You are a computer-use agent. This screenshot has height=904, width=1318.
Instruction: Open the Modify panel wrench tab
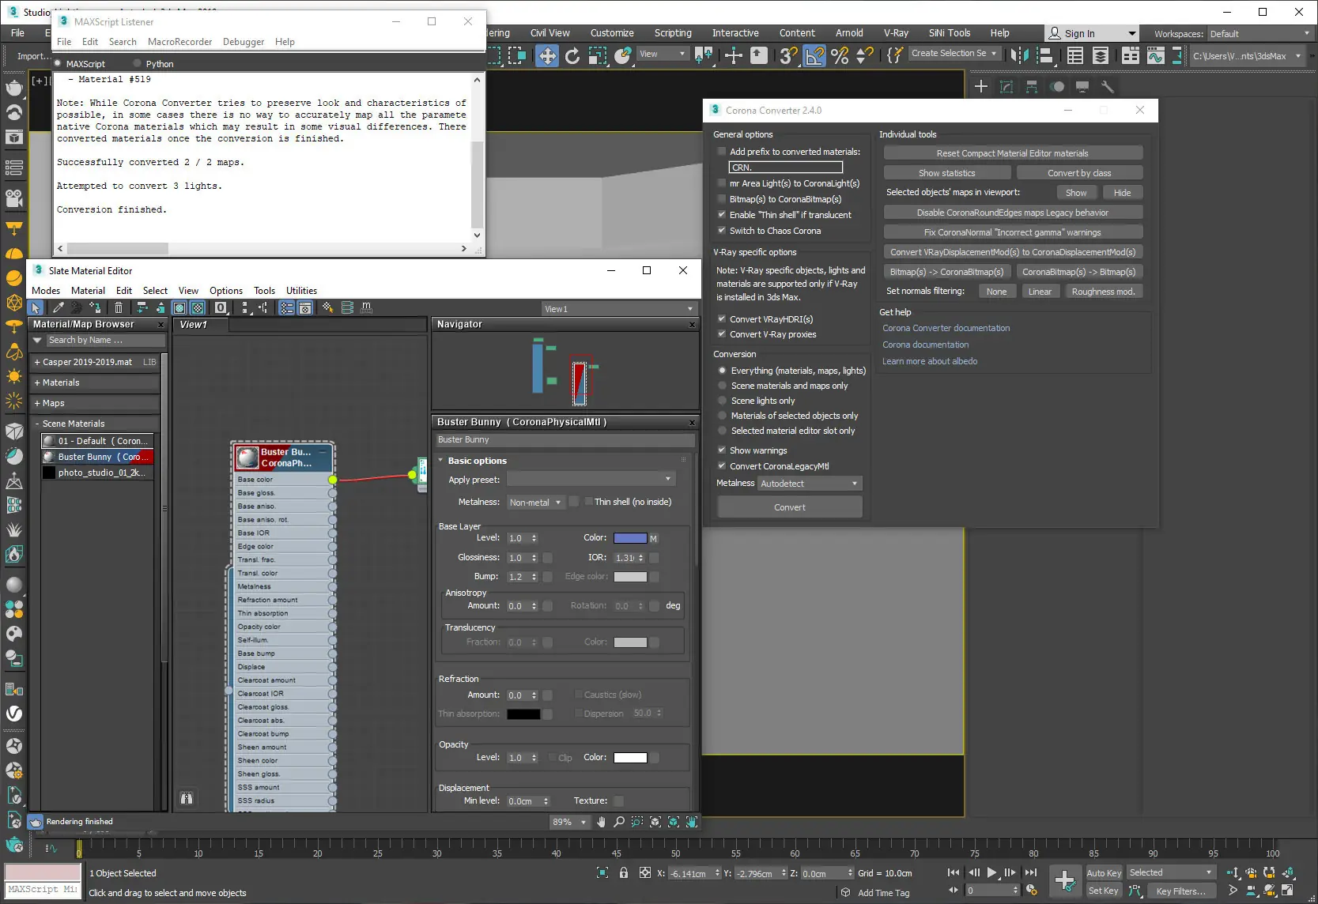tap(1108, 87)
